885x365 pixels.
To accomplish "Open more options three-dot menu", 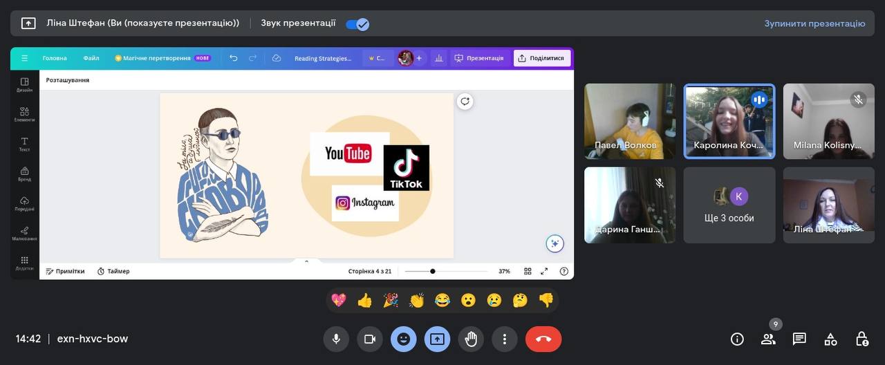I will tap(505, 339).
